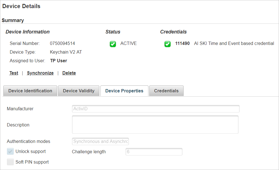Click the Manufacturer label
This screenshot has width=279, height=170.
coord(20,109)
